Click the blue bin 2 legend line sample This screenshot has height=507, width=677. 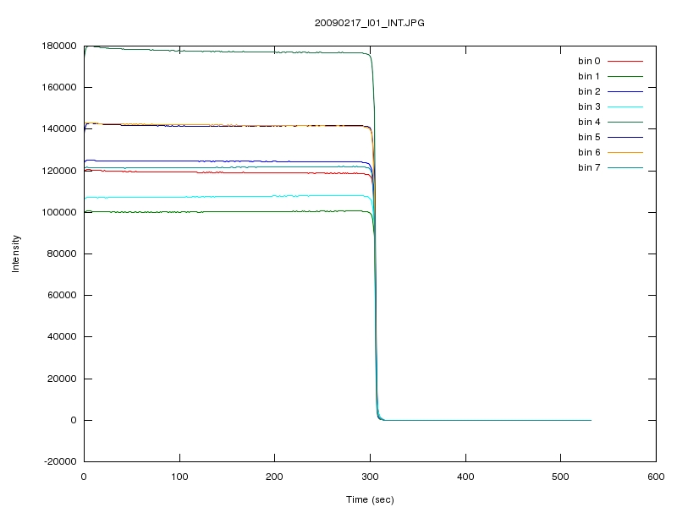click(x=625, y=92)
